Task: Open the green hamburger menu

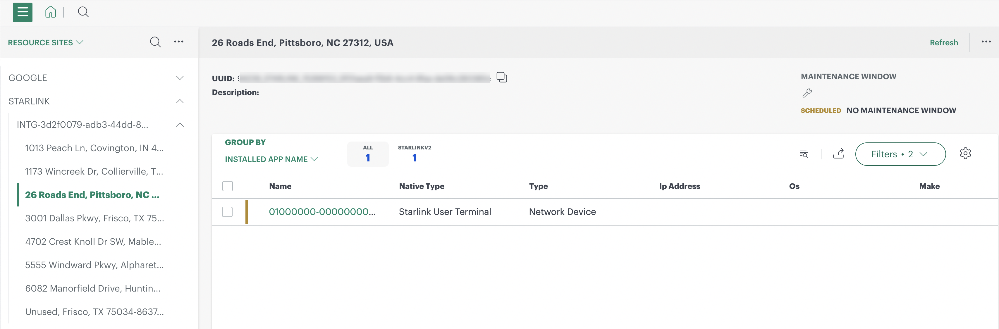Action: 23,12
